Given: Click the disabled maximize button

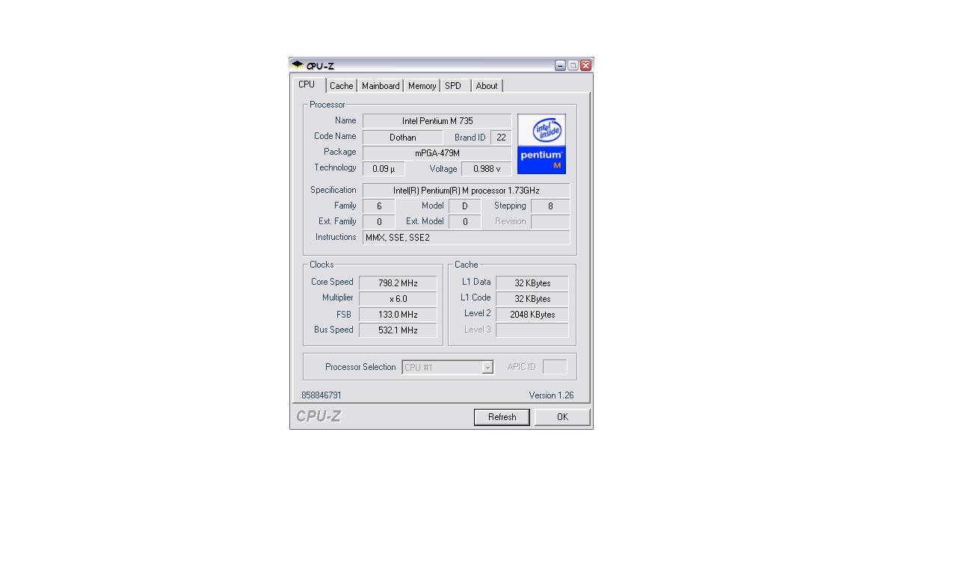Looking at the screenshot, I should 573,66.
